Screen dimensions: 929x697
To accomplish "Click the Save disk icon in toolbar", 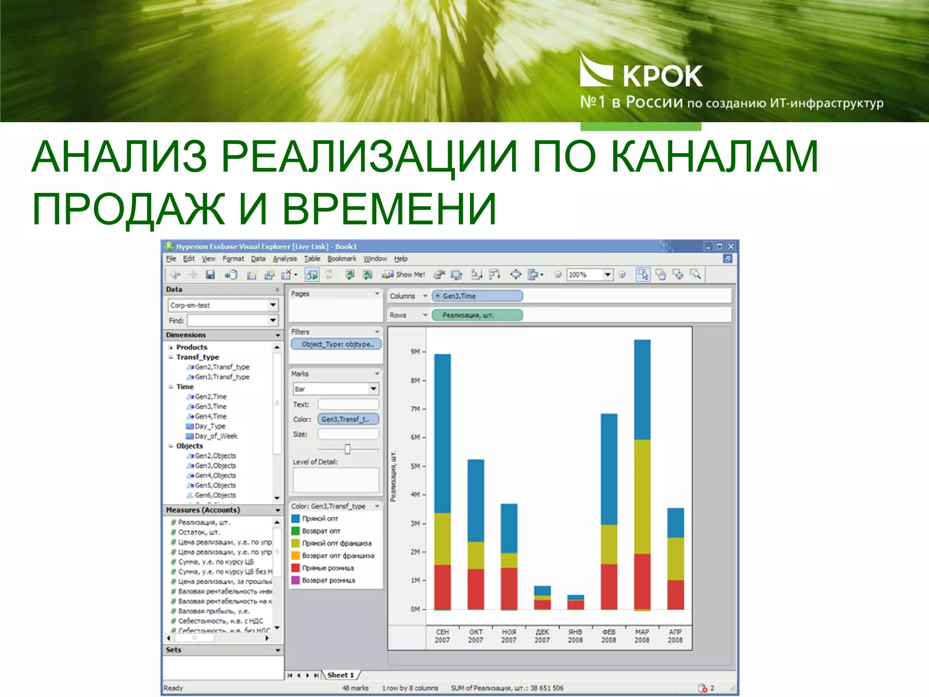I will point(210,275).
